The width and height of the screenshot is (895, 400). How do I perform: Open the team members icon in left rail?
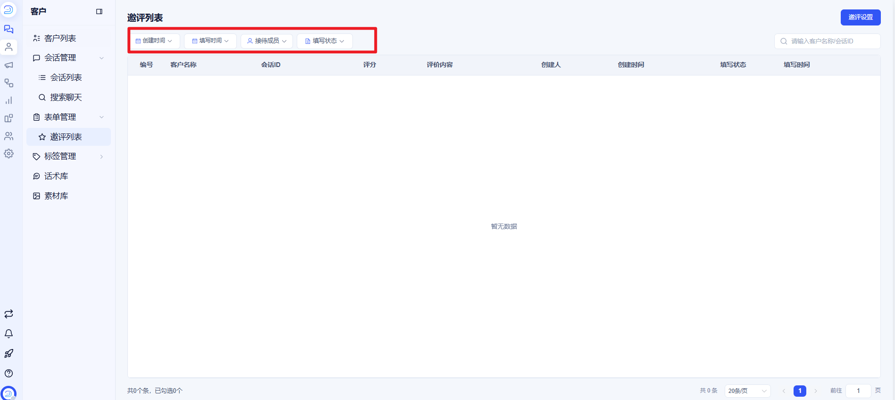[8, 136]
